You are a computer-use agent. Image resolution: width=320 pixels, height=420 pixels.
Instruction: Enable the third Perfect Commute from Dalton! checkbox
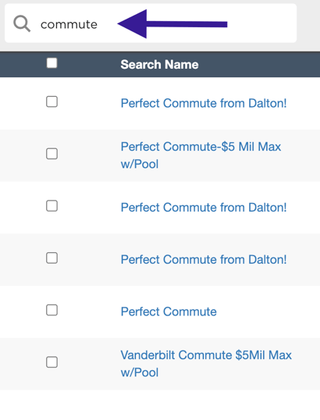click(x=52, y=258)
